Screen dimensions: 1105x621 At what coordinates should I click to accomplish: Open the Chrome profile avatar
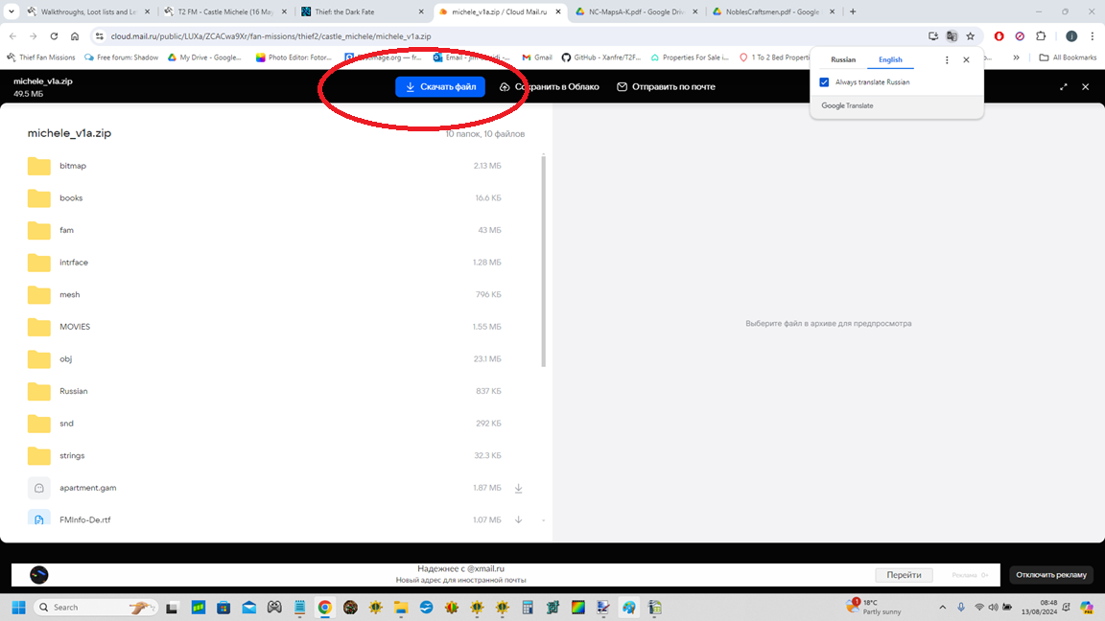[x=1071, y=35]
